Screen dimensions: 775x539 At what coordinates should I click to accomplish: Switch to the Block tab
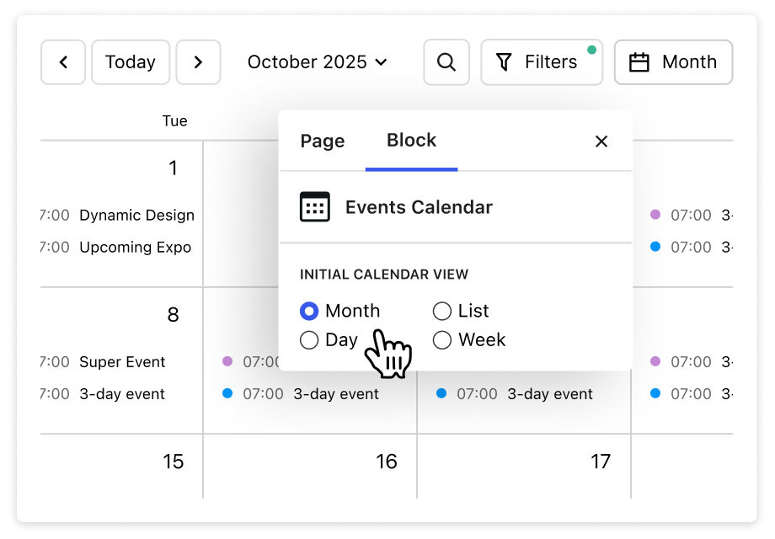(x=411, y=141)
